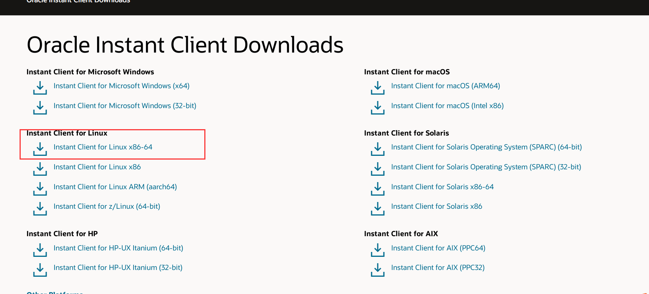Click the Oracle Instant Client Downloads page title
The width and height of the screenshot is (649, 294).
point(185,45)
